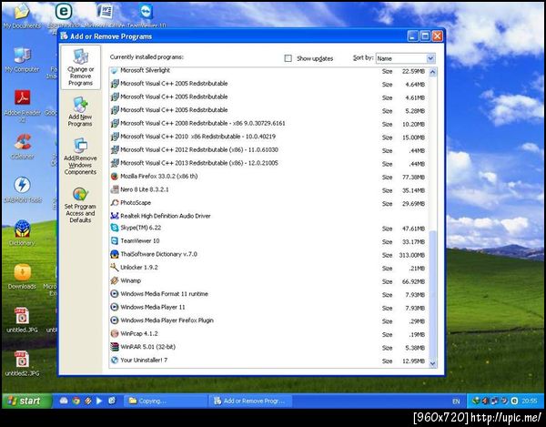Click the program list scrollbar thumb
The height and width of the screenshot is (427, 546).
click(x=433, y=294)
